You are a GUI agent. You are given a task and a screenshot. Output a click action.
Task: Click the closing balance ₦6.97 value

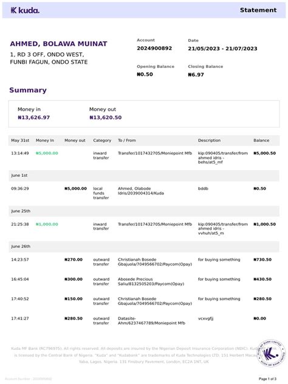[x=196, y=75]
